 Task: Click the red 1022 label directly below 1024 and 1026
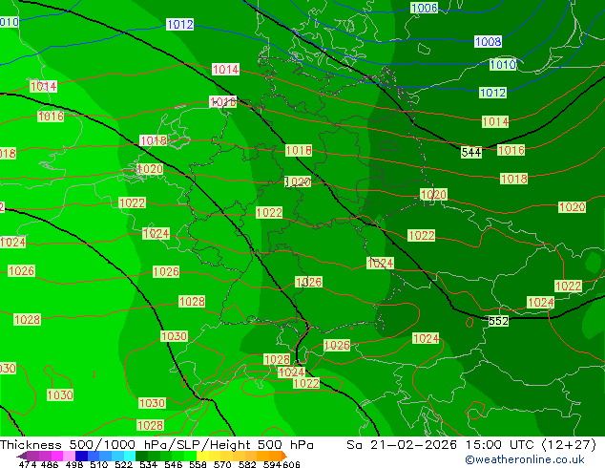(x=306, y=383)
